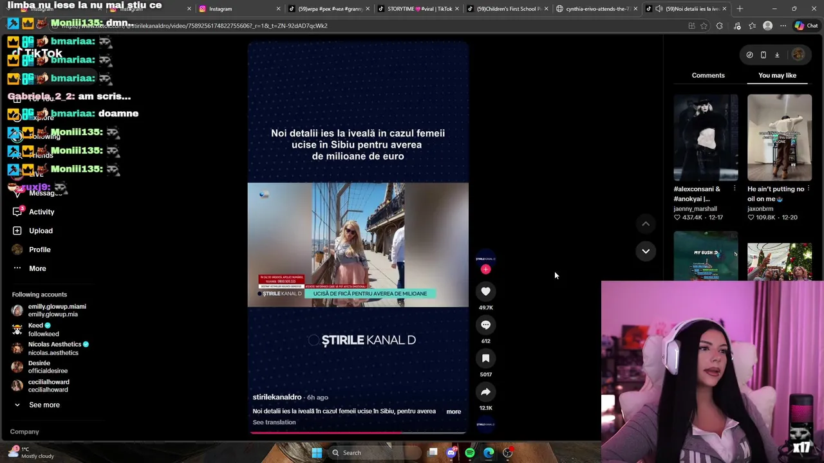Open the Edge profile icon
This screenshot has height=463, width=824.
point(767,26)
